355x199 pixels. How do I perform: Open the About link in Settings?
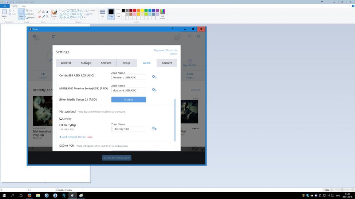pos(174,54)
